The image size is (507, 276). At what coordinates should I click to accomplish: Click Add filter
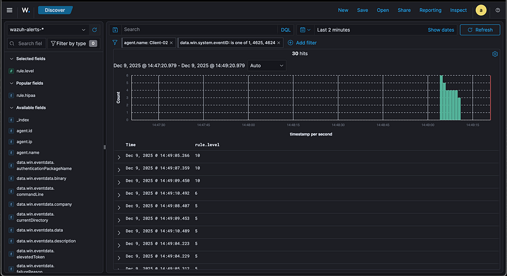click(x=302, y=42)
